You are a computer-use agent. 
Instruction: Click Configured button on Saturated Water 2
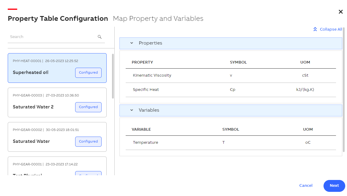click(x=88, y=107)
